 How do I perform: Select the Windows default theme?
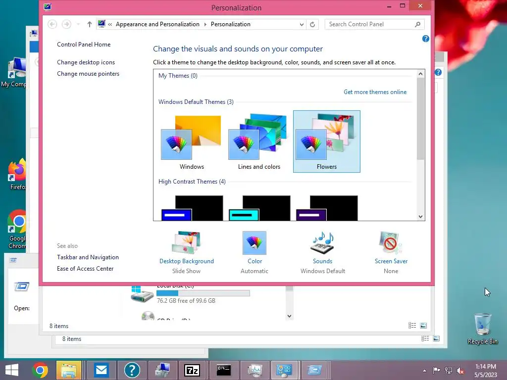pos(192,142)
